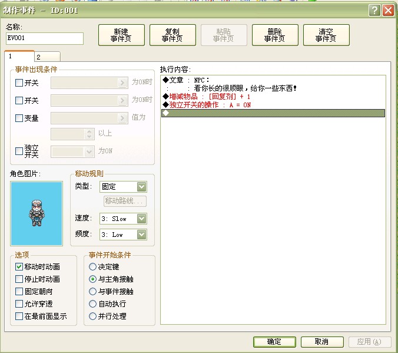Uncheck the 移动时动画 option
This screenshot has width=398, height=353.
coord(19,266)
